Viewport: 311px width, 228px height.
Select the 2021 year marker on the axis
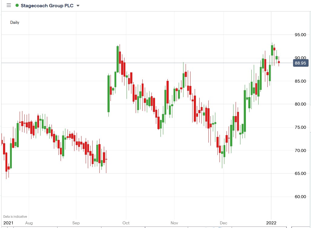(x=8, y=223)
